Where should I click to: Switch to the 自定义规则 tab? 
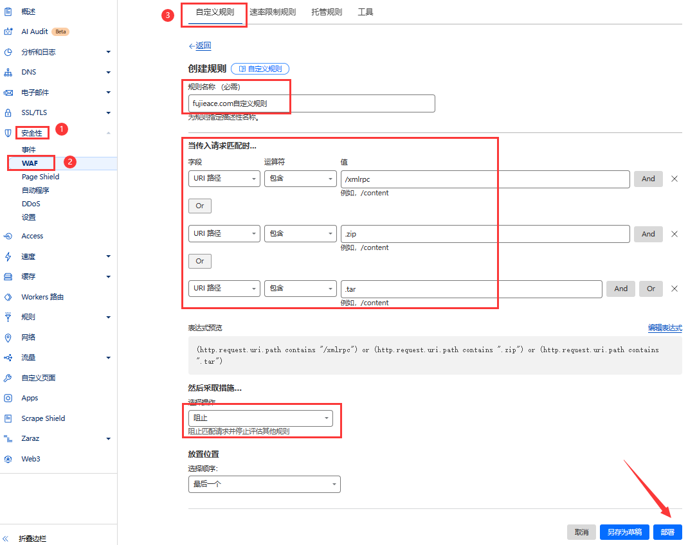pos(215,12)
